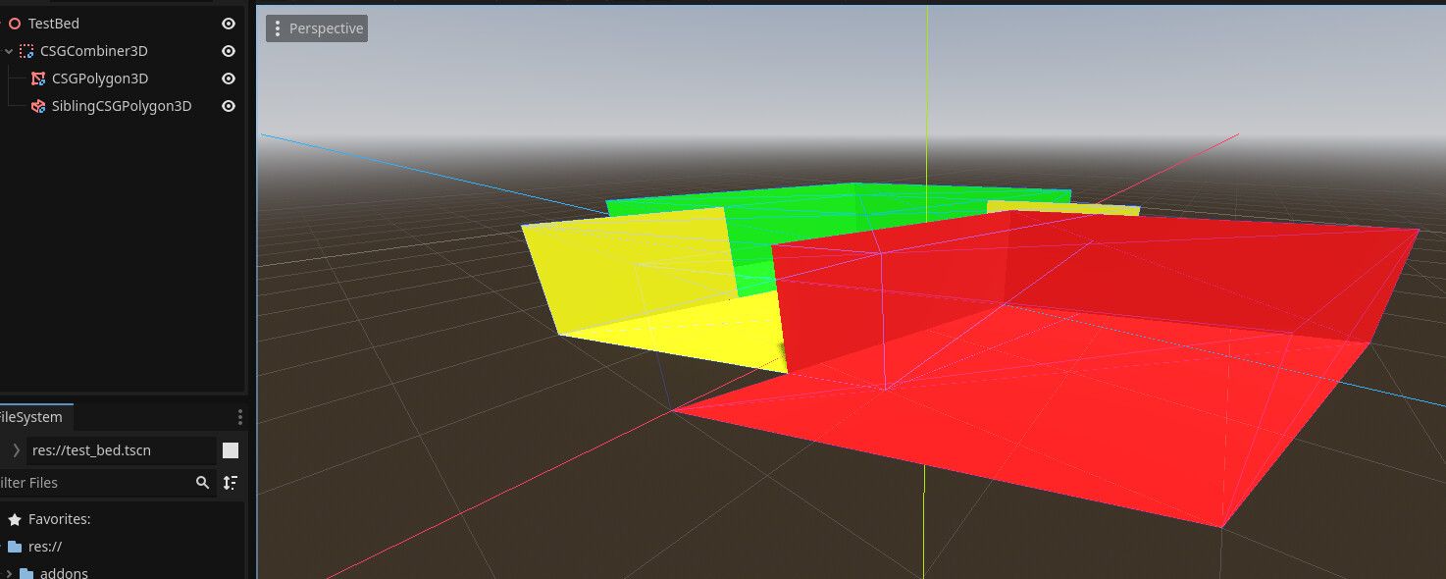Viewport: 1446px width, 579px height.
Task: Switch to the FileSystem tab
Action: click(31, 416)
